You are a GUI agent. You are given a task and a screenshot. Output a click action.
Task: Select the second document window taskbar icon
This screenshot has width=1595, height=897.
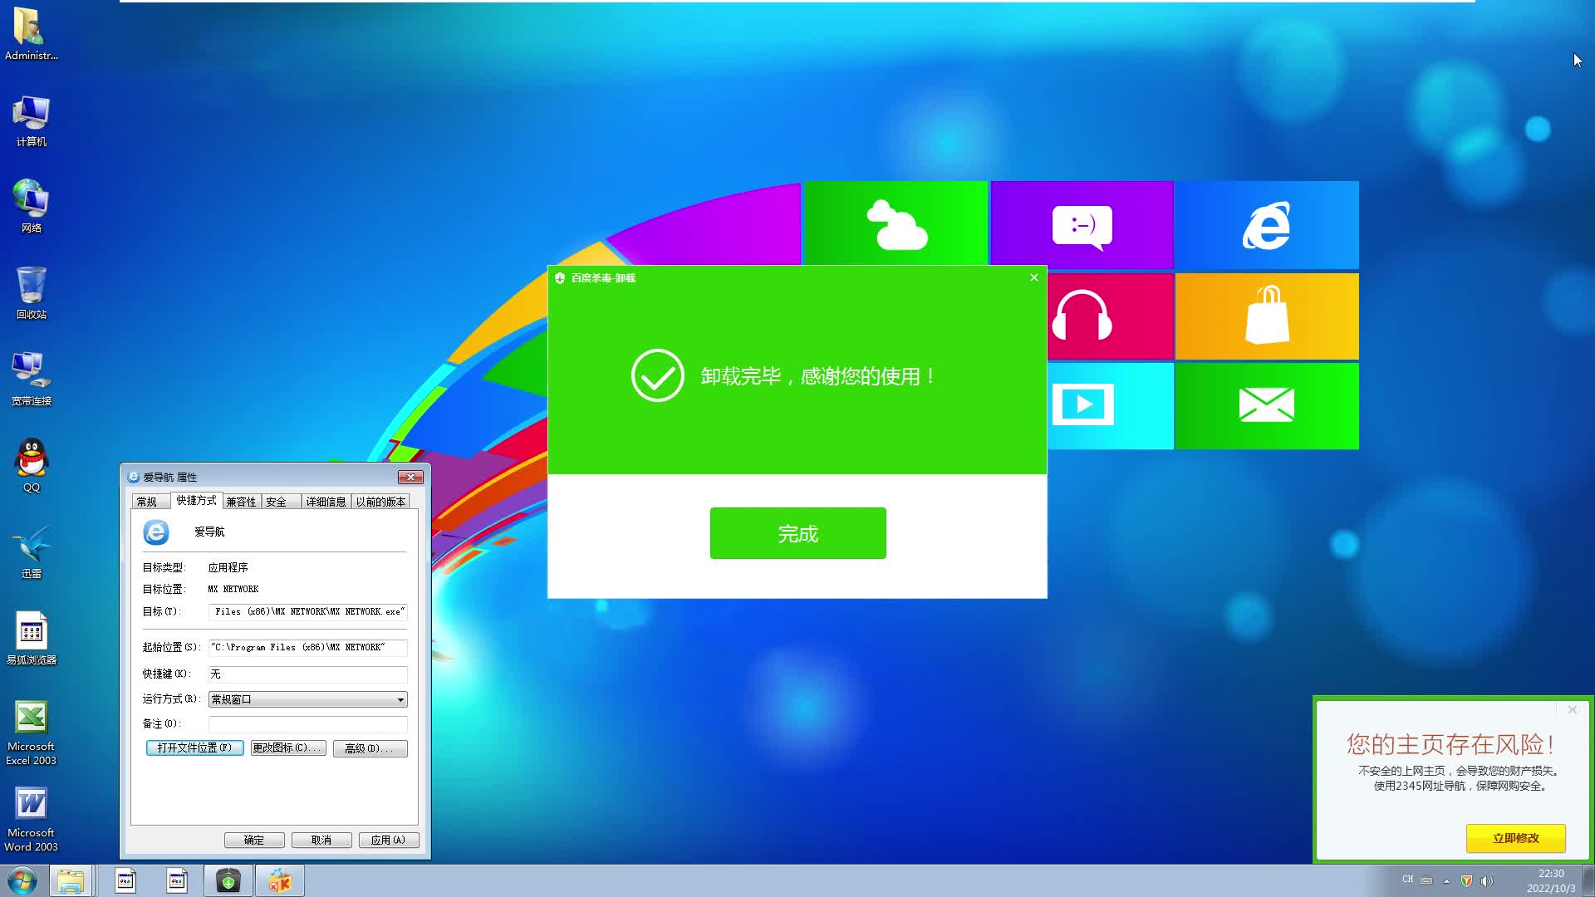coord(177,880)
